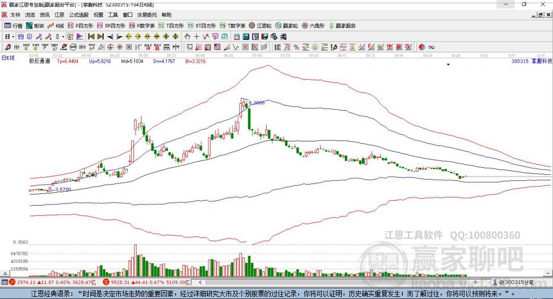The image size is (553, 299).
Task: Open the T数字表 tool
Action: 232,26
